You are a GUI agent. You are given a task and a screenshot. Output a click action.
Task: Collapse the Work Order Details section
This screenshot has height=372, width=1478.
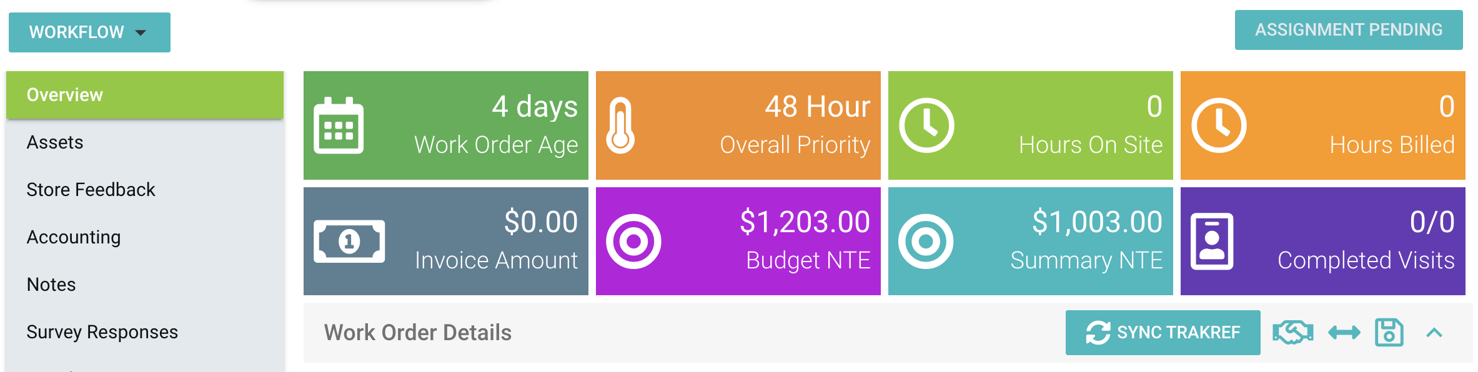pyautogui.click(x=1434, y=333)
